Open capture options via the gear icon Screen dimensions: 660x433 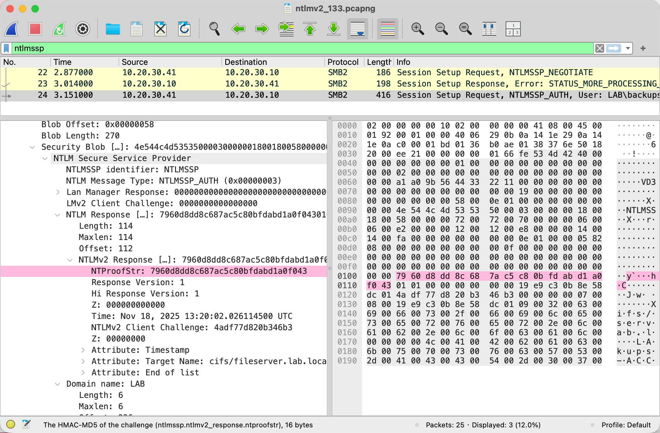[83, 29]
